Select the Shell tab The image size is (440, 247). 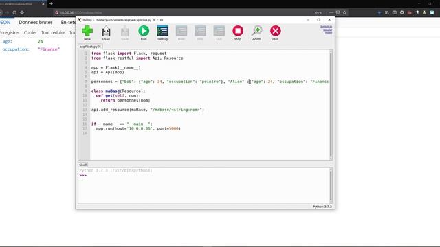(82, 165)
